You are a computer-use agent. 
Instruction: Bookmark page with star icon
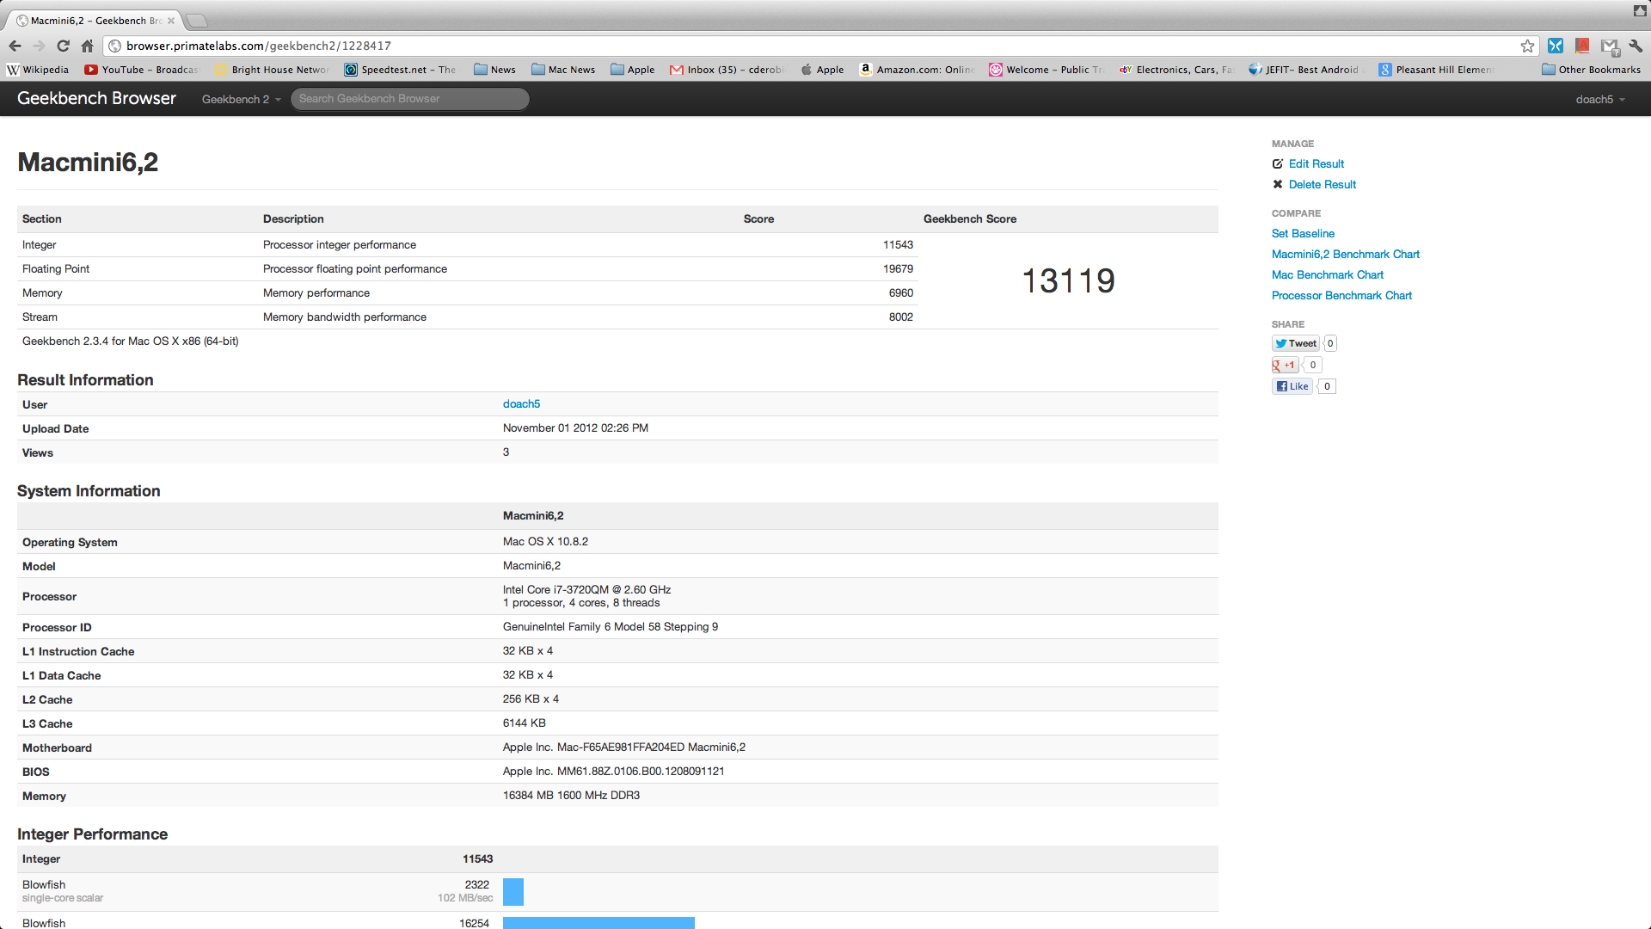coord(1527,46)
